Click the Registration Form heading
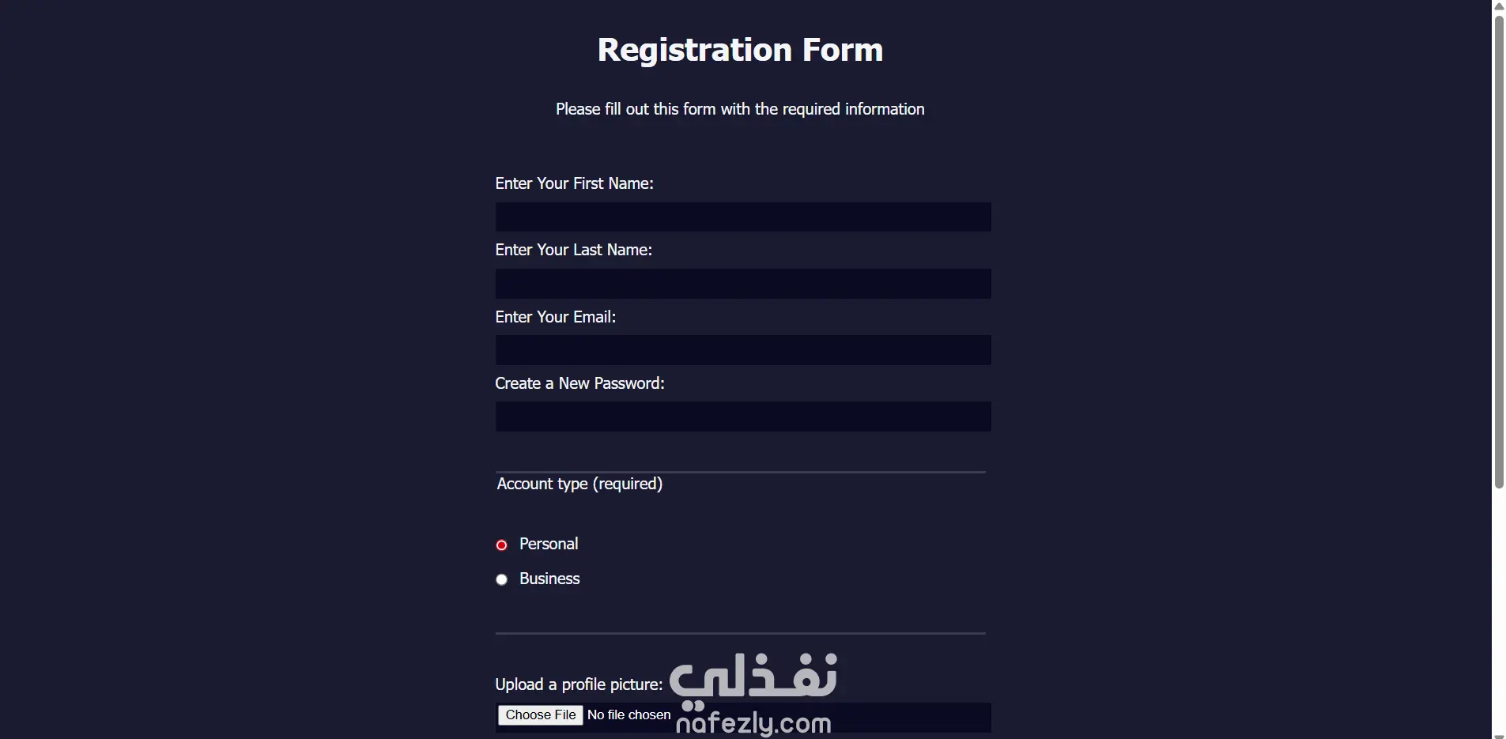The width and height of the screenshot is (1506, 739). click(740, 50)
